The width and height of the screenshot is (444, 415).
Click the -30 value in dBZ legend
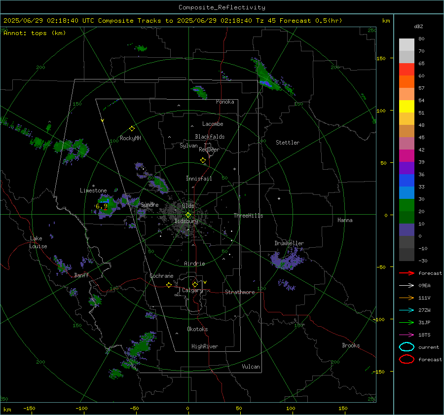click(423, 261)
